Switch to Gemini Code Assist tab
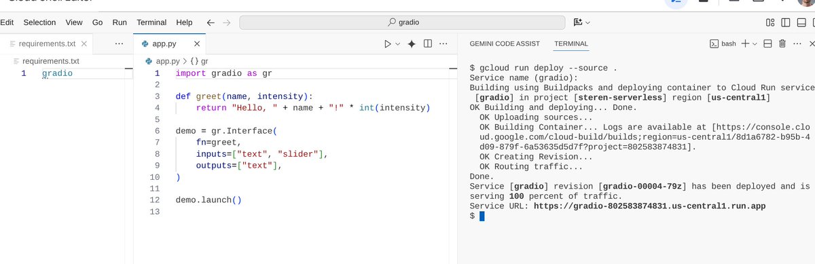Image resolution: width=815 pixels, height=264 pixels. (505, 43)
